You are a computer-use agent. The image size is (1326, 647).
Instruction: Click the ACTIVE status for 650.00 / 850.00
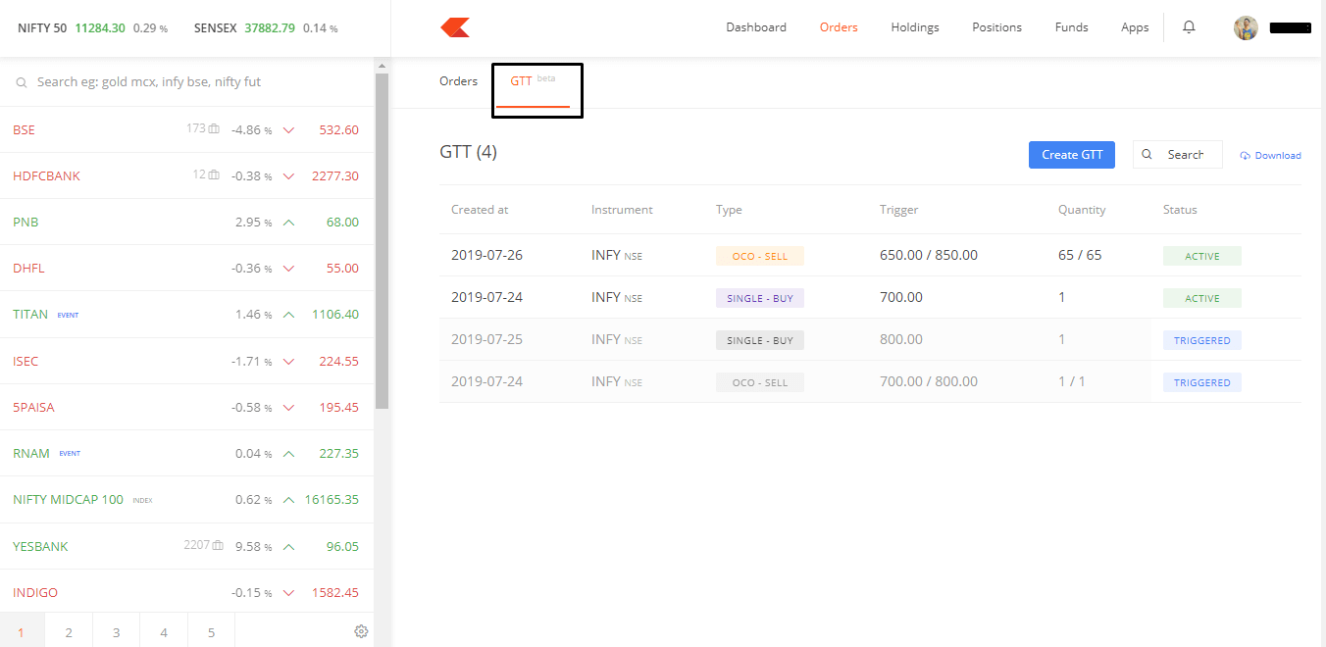coord(1202,256)
